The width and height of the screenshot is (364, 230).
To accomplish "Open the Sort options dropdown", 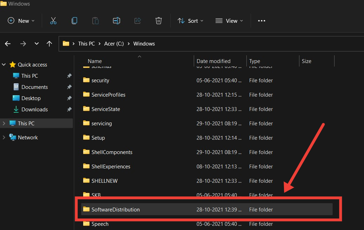I will tap(191, 21).
